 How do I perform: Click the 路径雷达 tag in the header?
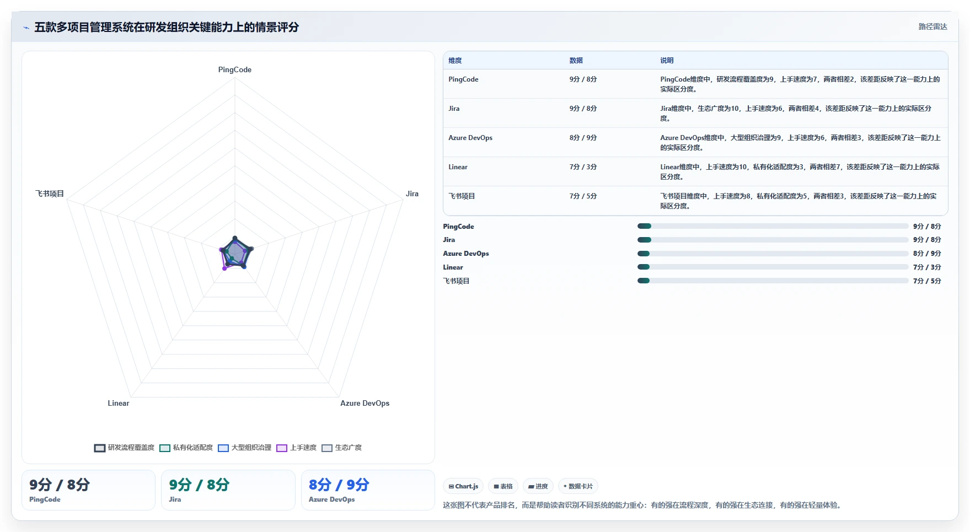tap(933, 26)
